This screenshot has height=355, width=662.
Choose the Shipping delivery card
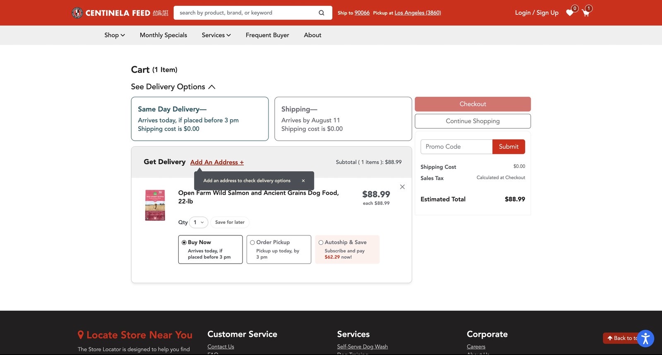click(x=343, y=119)
